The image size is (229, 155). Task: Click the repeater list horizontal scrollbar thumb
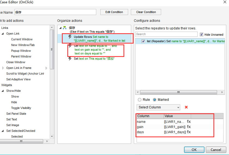(x=179, y=92)
